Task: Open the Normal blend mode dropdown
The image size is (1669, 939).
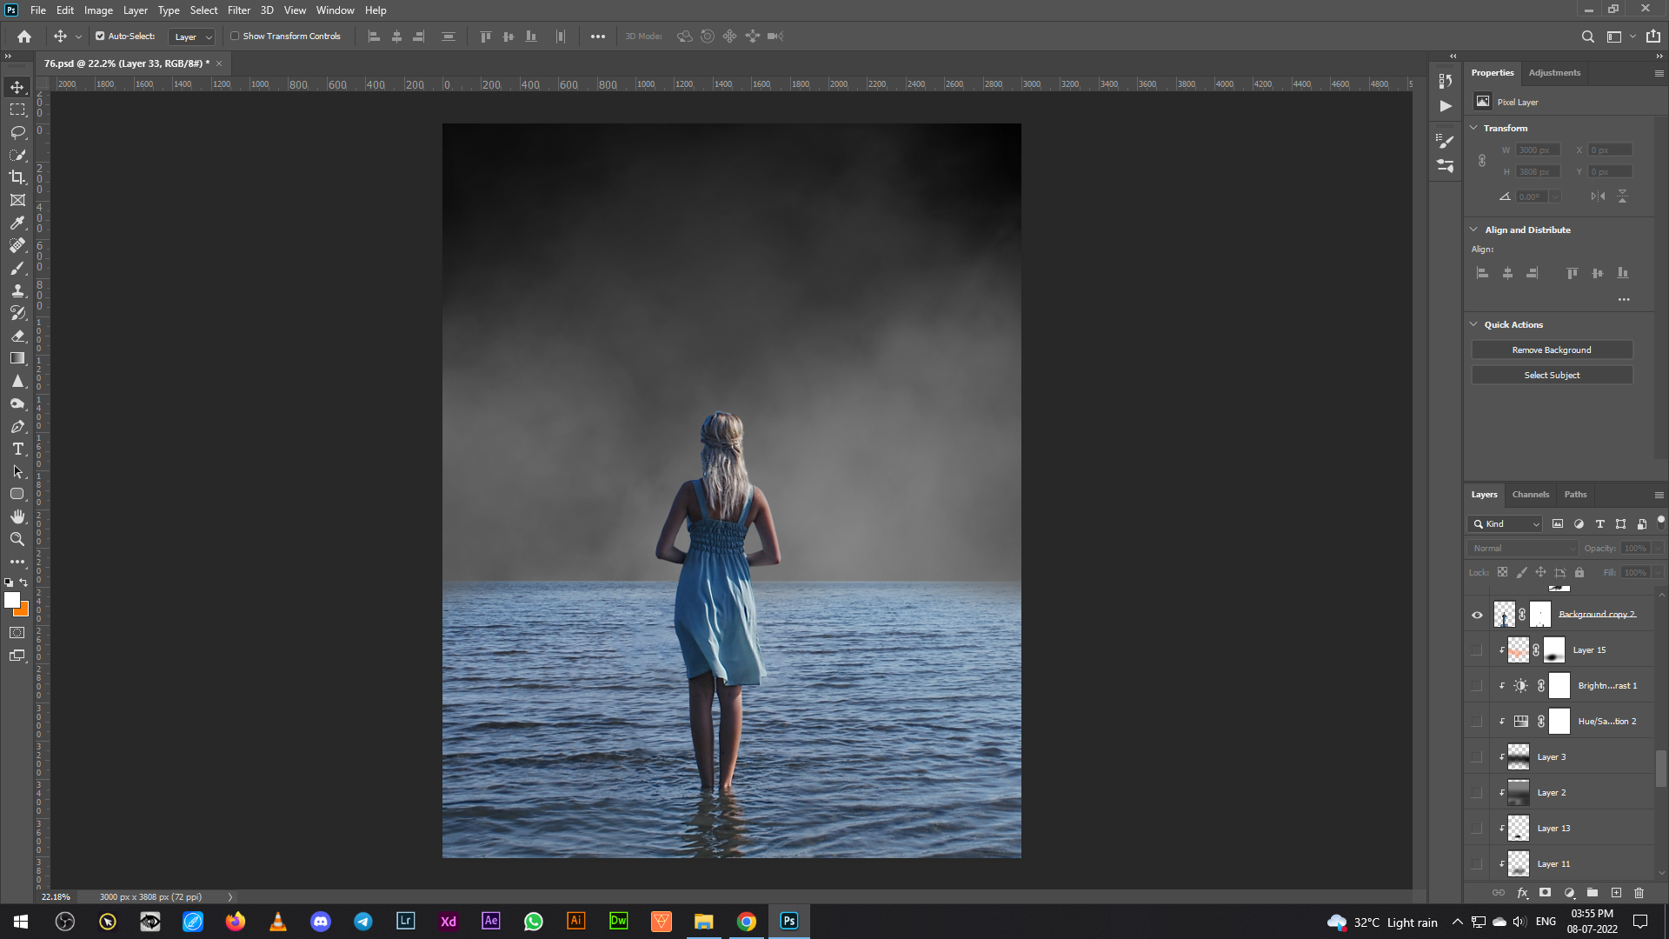Action: pyautogui.click(x=1522, y=549)
